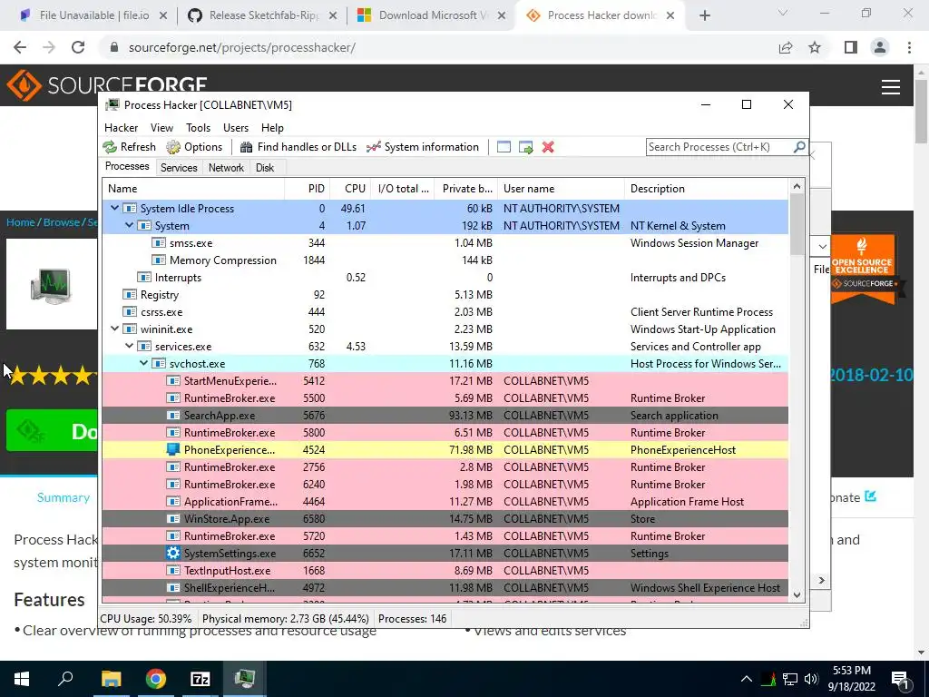929x697 pixels.
Task: Click the red X terminate toolbar icon
Action: (x=548, y=147)
